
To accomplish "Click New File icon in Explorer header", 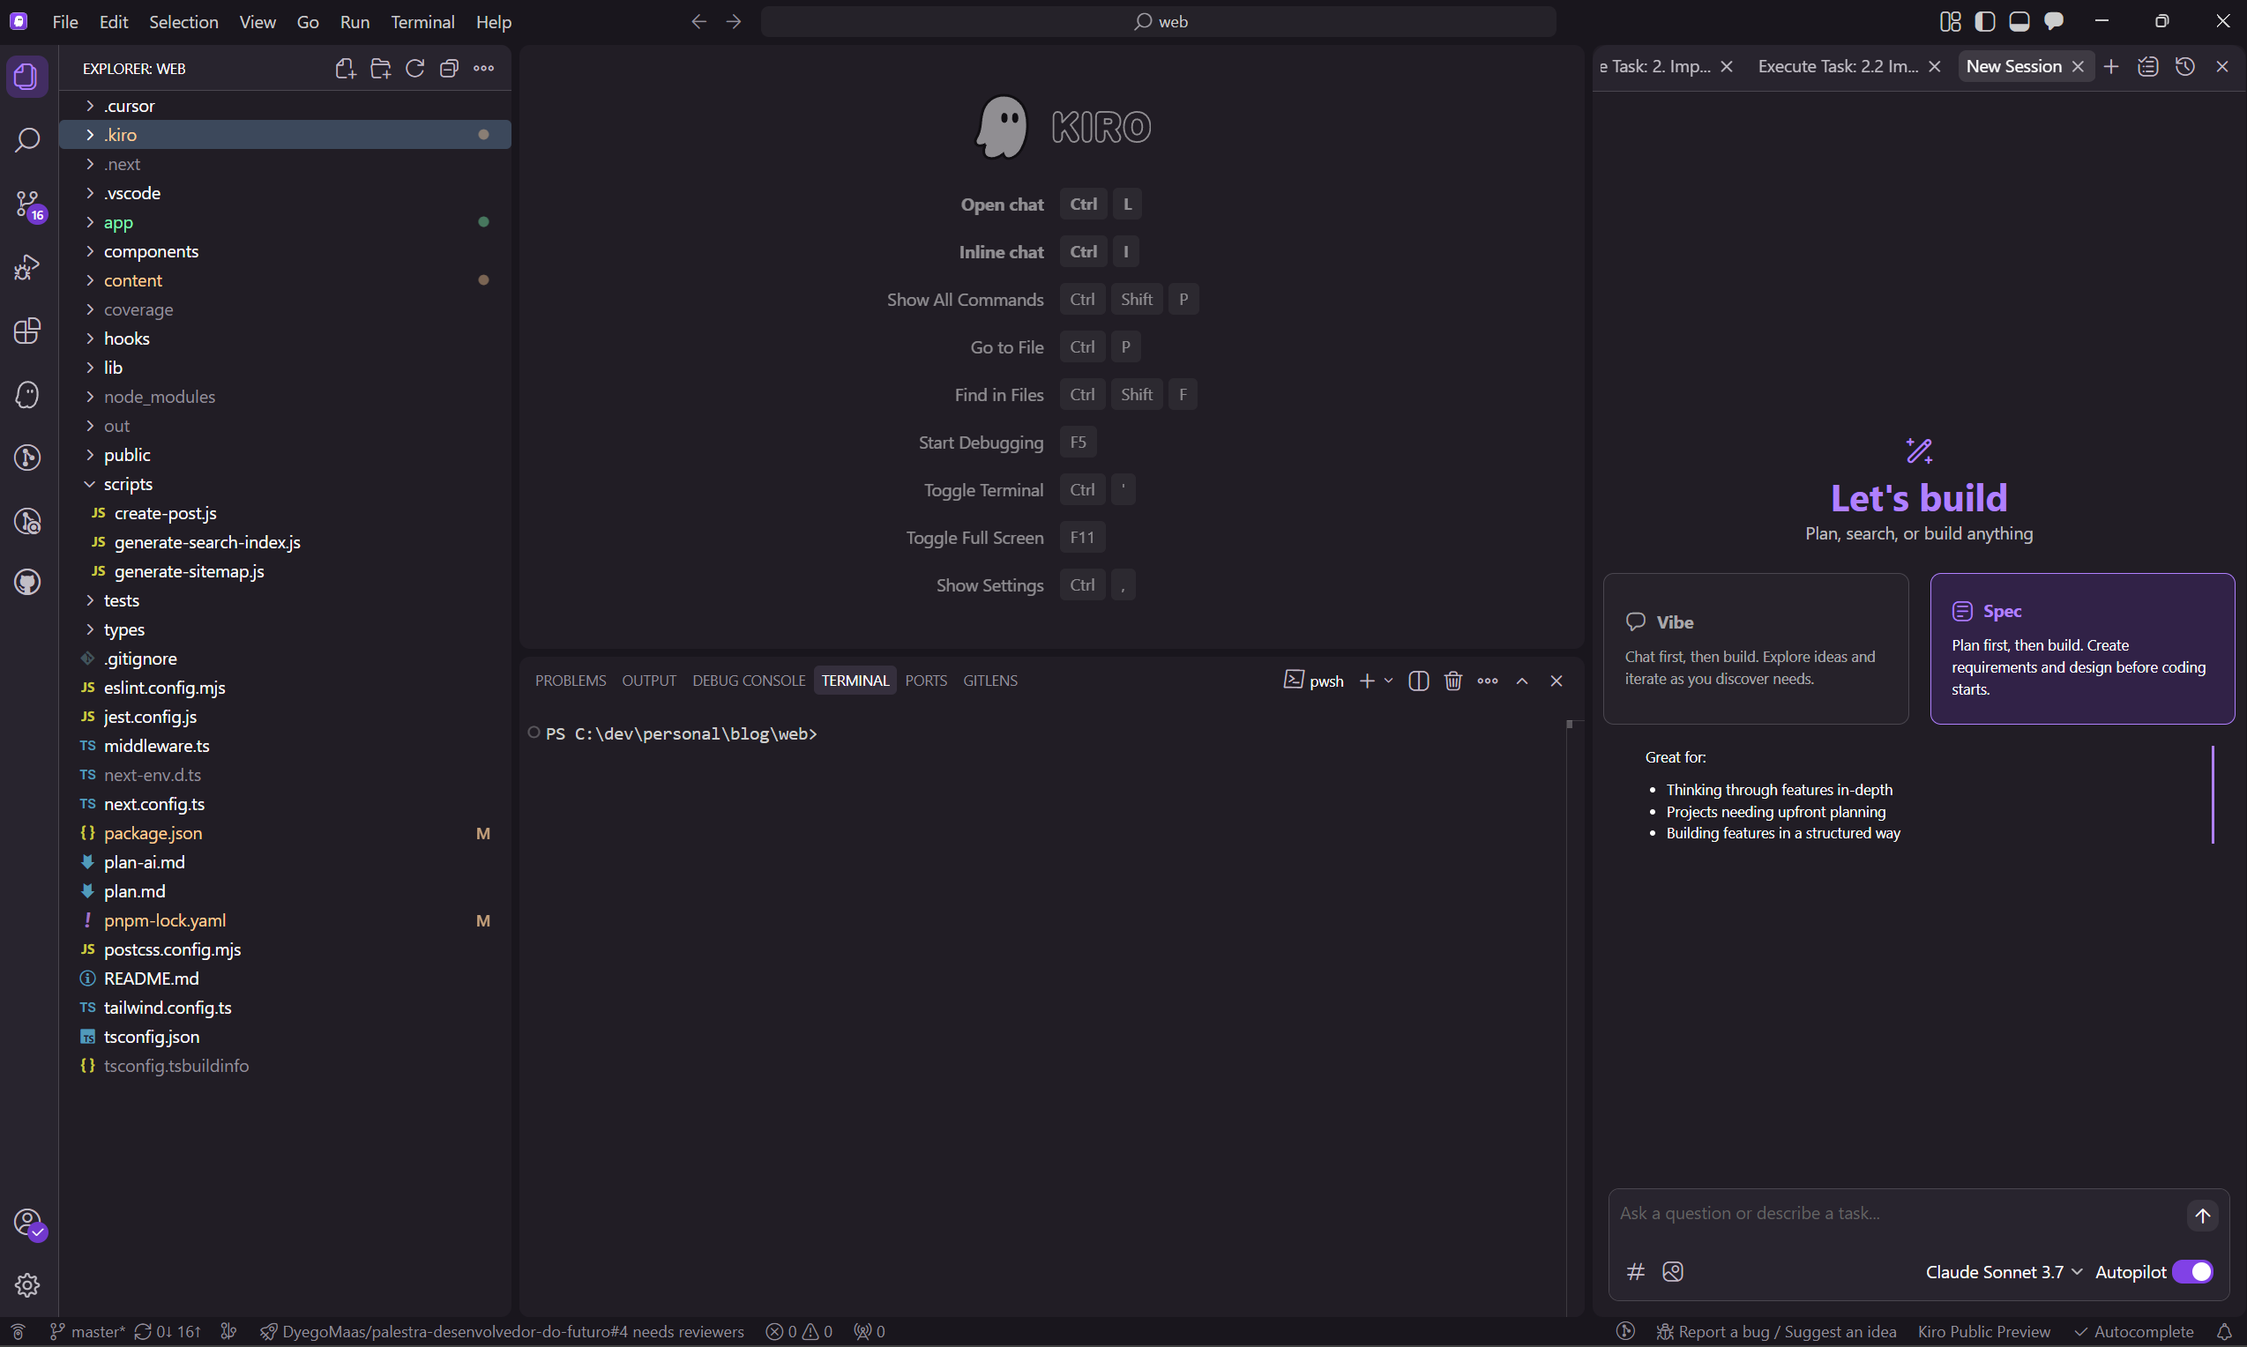I will click(x=345, y=68).
